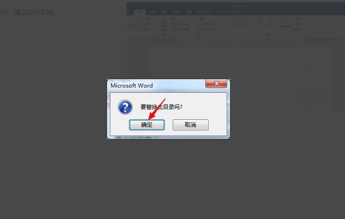
Task: Confirm replacing the table of contents with 确定
Action: pyautogui.click(x=147, y=125)
